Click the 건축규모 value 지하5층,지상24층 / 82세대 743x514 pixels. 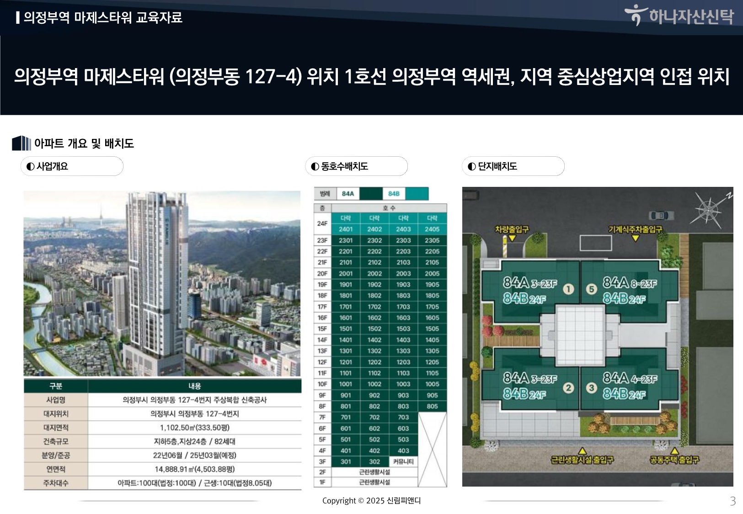[195, 441]
